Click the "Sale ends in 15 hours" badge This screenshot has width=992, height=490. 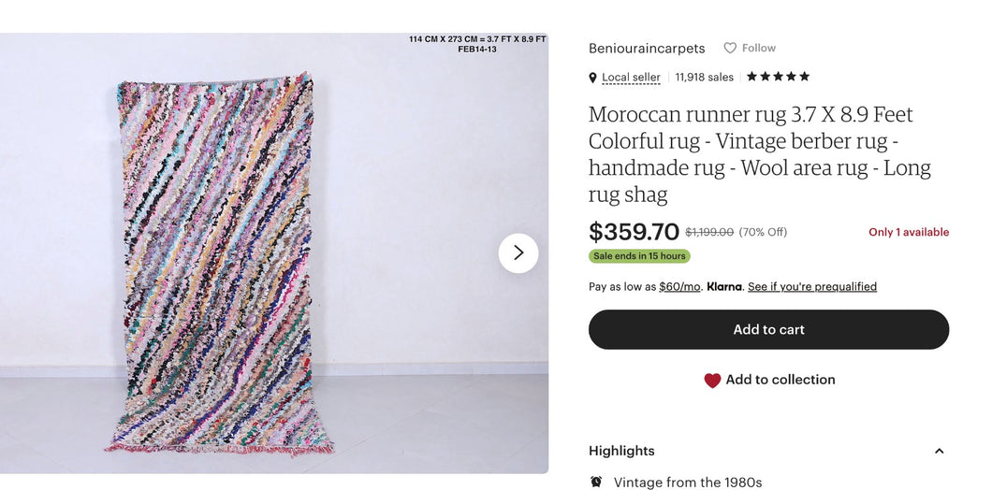(x=639, y=256)
